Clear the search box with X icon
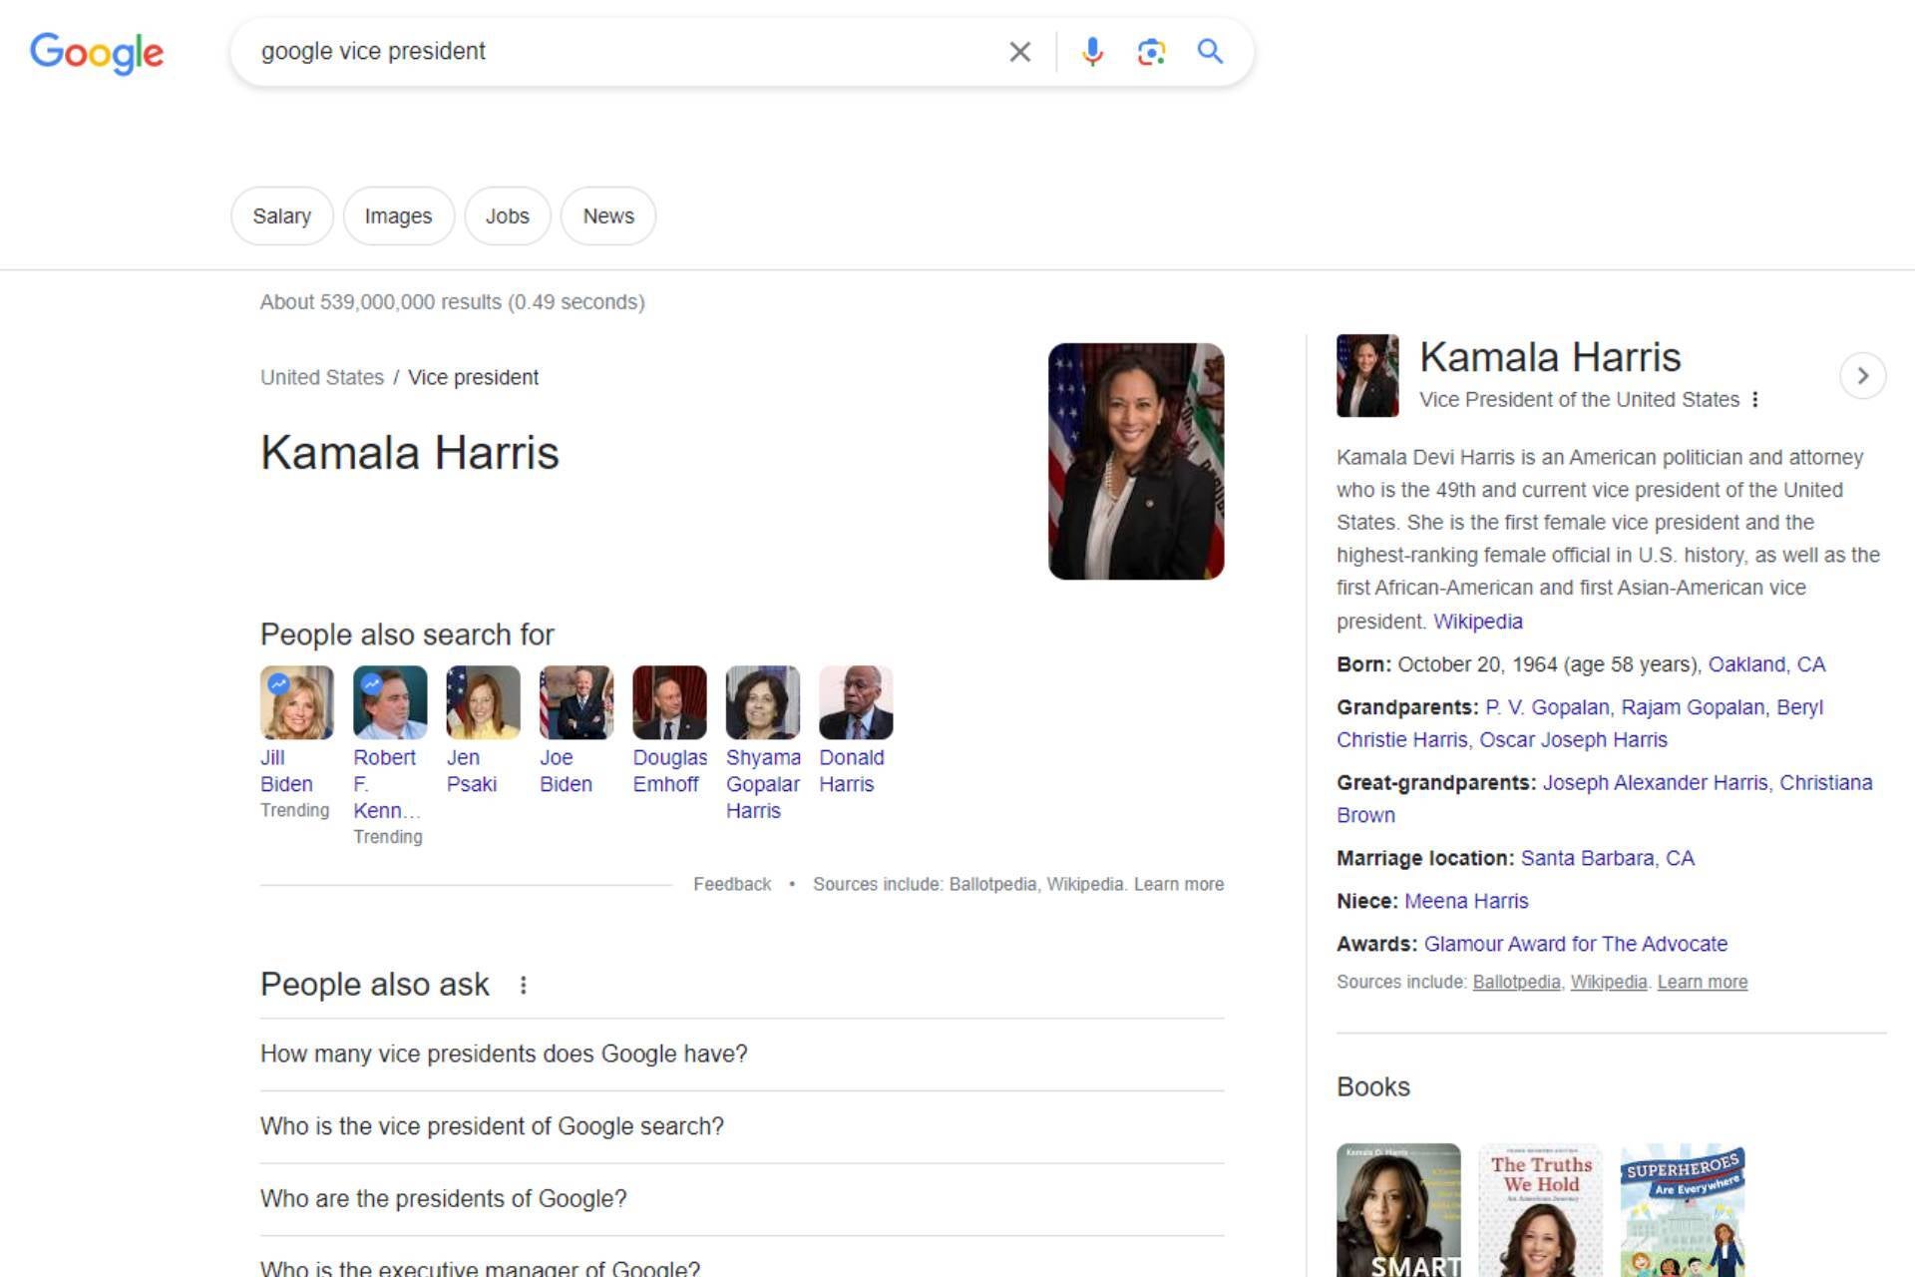Image resolution: width=1915 pixels, height=1277 pixels. [1019, 52]
